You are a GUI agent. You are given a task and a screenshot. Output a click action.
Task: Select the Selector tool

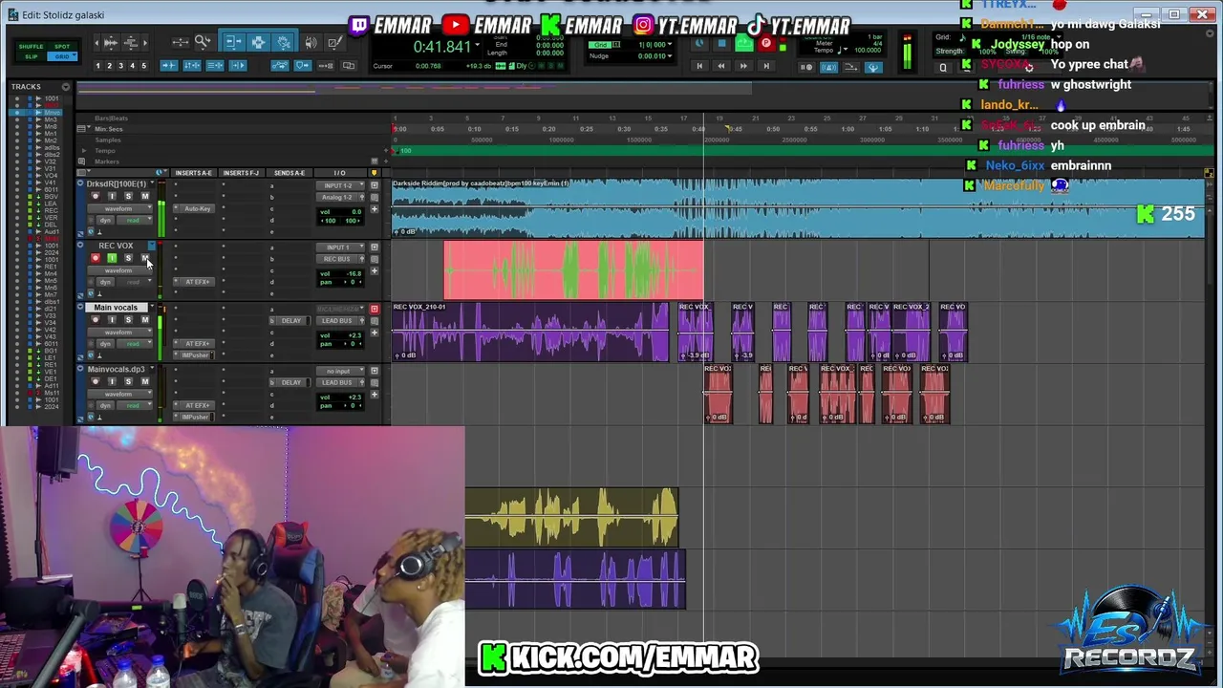point(258,42)
